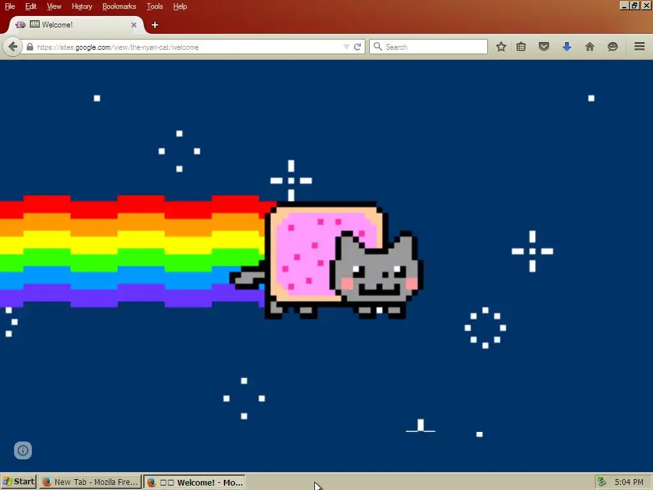
Task: Click the padlock site security icon
Action: click(29, 47)
